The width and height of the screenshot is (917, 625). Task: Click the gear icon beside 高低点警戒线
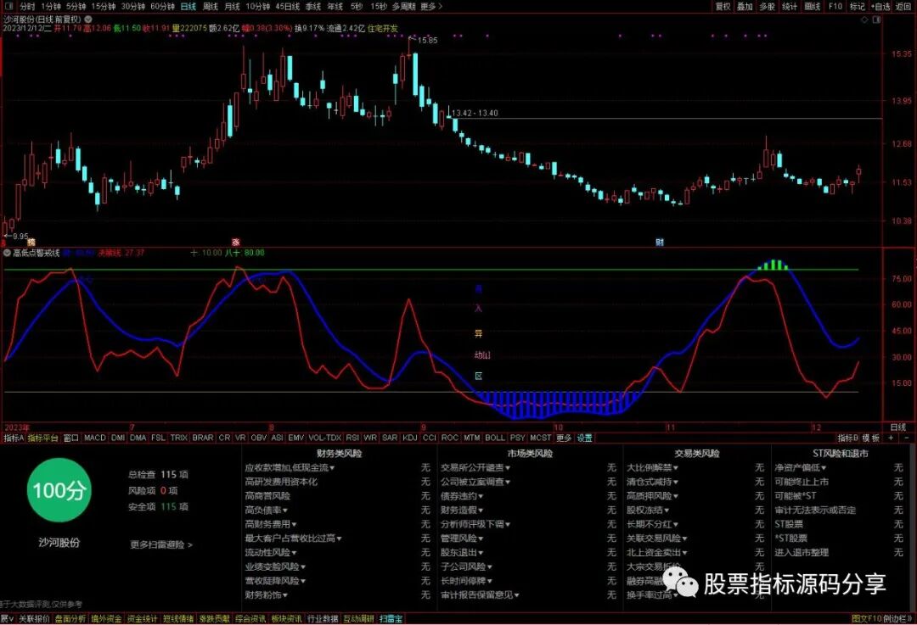click(7, 253)
